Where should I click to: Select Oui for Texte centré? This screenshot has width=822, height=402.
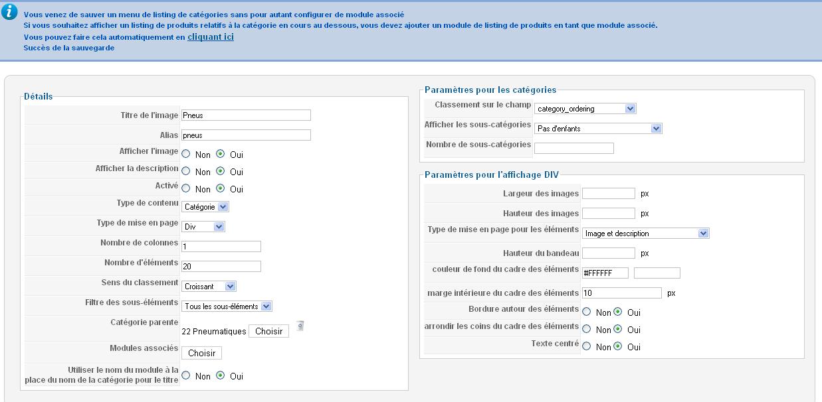click(618, 346)
